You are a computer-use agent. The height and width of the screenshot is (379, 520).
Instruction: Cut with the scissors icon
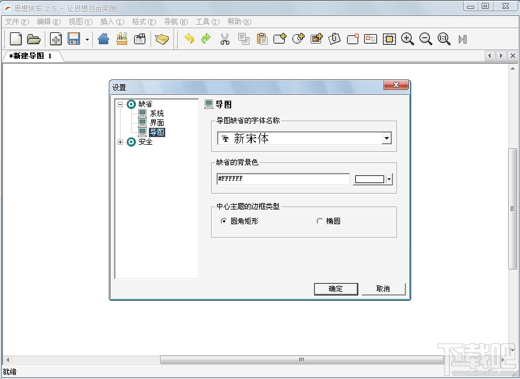(x=225, y=39)
